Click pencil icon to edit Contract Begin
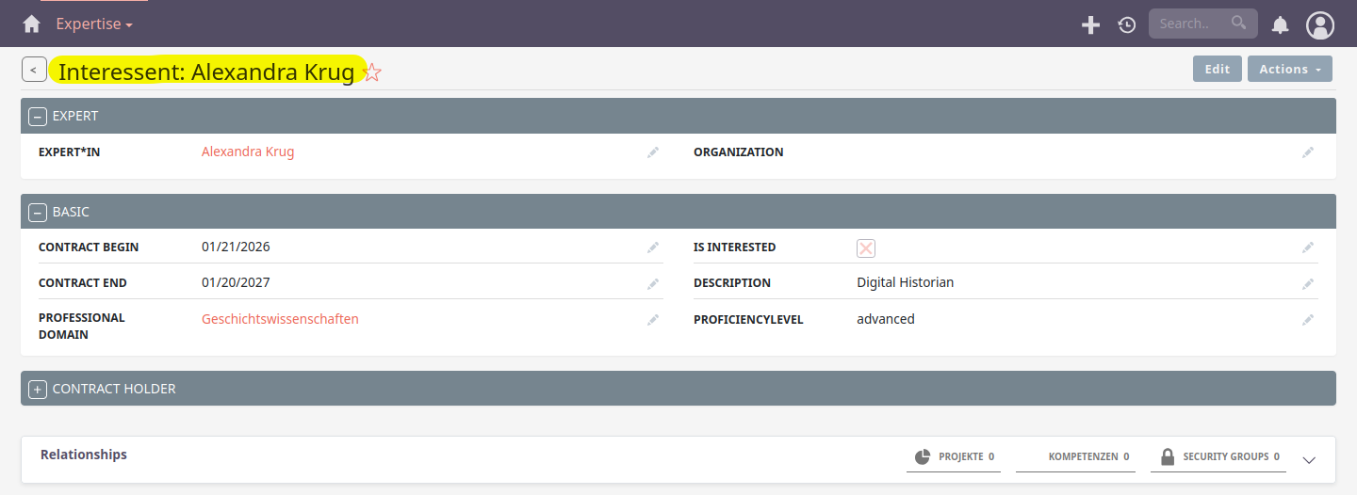1357x495 pixels. (653, 247)
